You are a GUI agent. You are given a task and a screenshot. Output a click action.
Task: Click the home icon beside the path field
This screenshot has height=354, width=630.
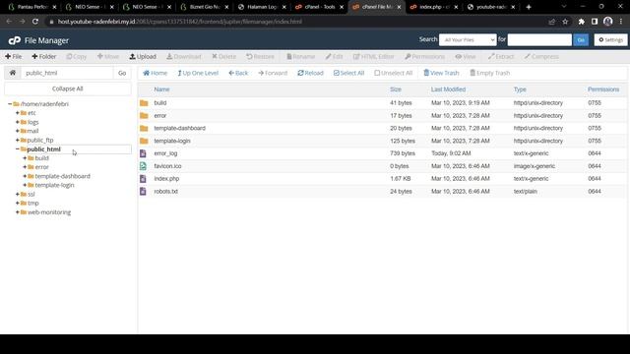[13, 73]
